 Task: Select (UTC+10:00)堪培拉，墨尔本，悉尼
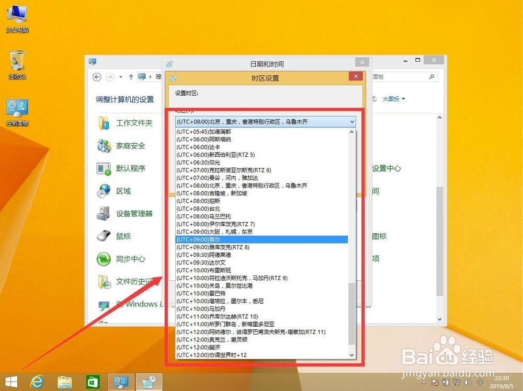261,301
